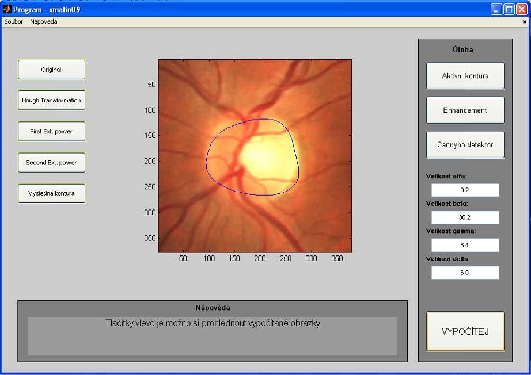Focus the Velikost gamma input field

465,245
